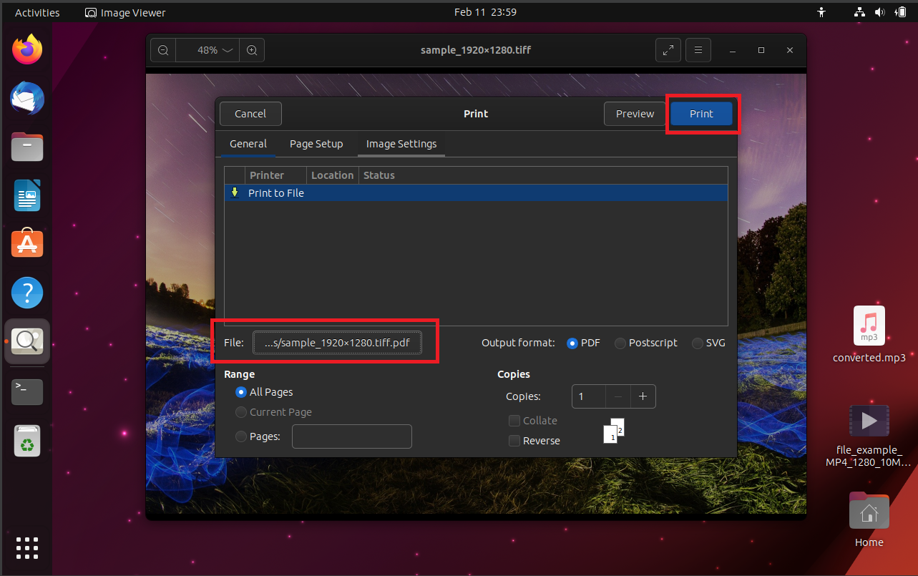Select the zoom out icon
The width and height of the screenshot is (918, 576).
coord(162,49)
